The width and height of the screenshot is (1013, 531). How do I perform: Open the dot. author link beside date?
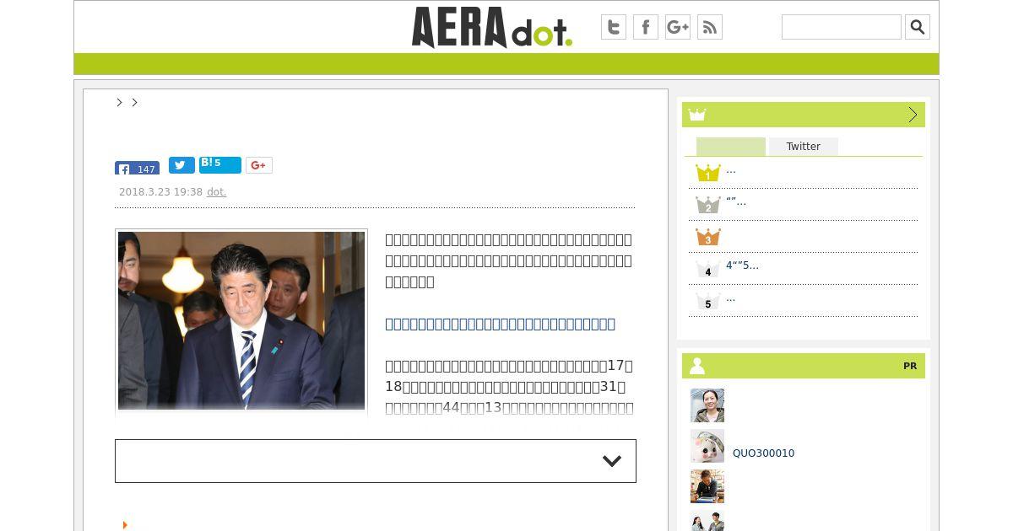(217, 192)
